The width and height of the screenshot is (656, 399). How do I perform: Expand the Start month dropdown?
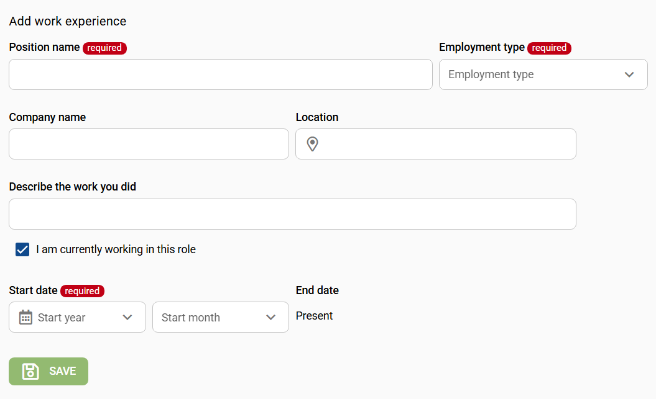[x=211, y=317]
